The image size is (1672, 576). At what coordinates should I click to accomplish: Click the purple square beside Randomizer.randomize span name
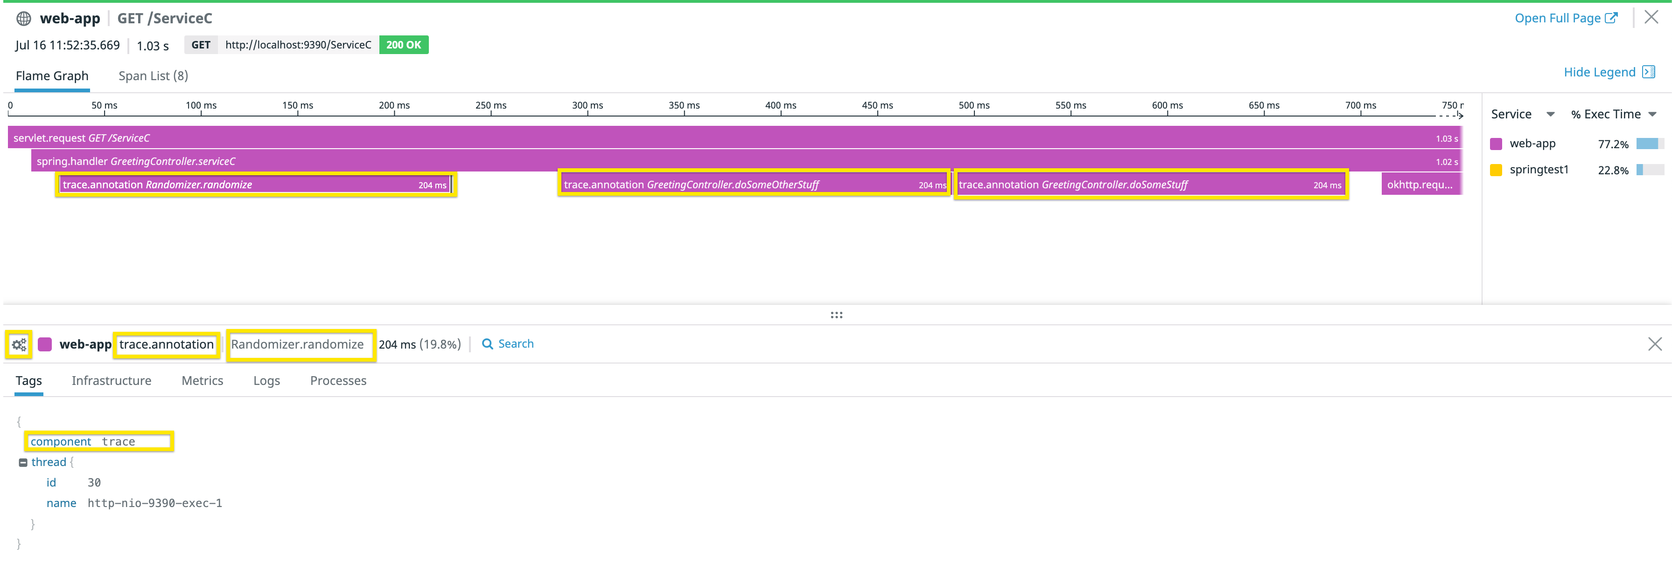coord(45,344)
